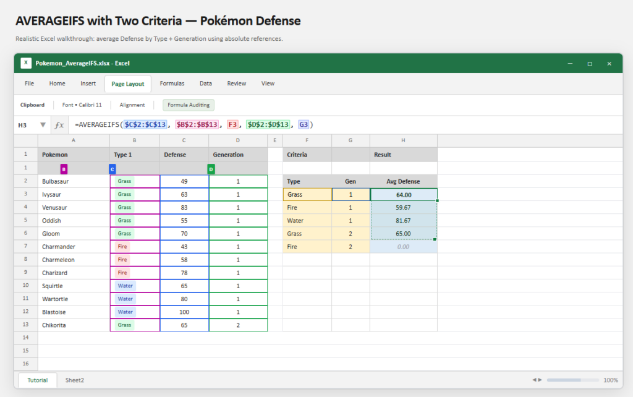Screen dimensions: 633x397
Task: Minimize the Excel window
Action: pos(570,64)
